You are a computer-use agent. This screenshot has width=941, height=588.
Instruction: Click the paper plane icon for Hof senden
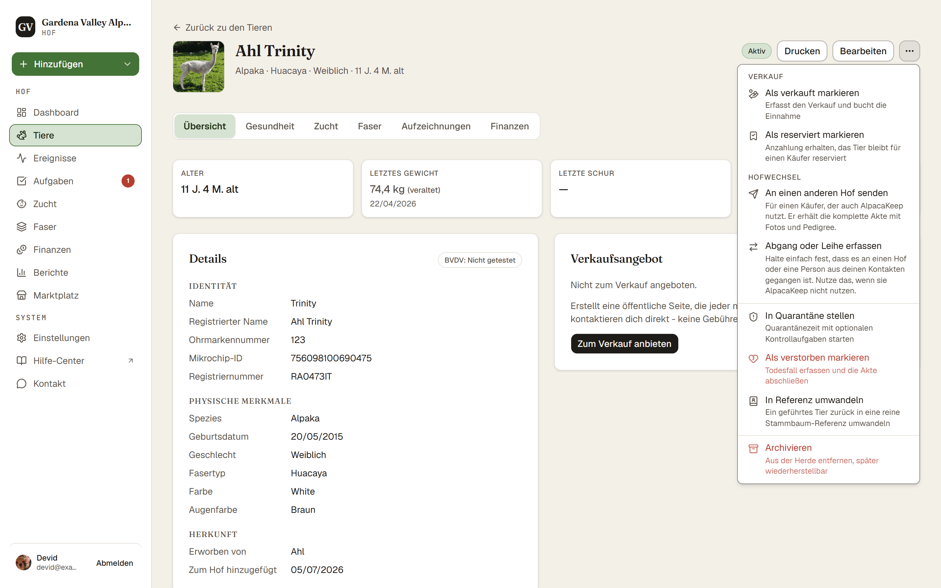(753, 194)
